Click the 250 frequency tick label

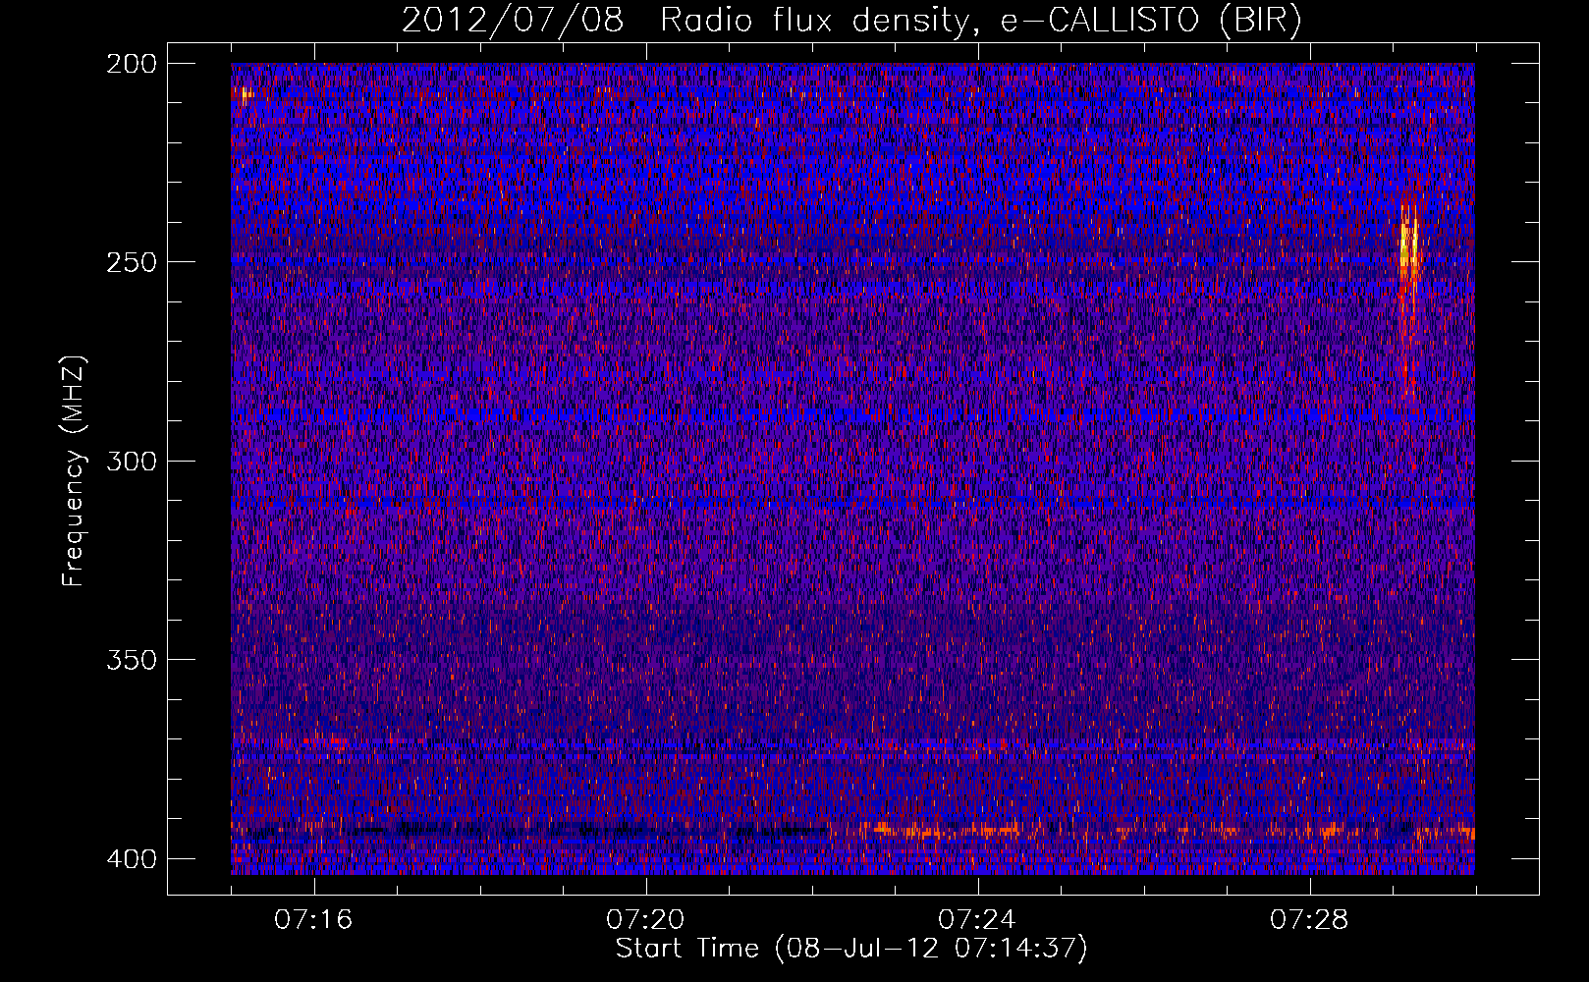point(132,262)
